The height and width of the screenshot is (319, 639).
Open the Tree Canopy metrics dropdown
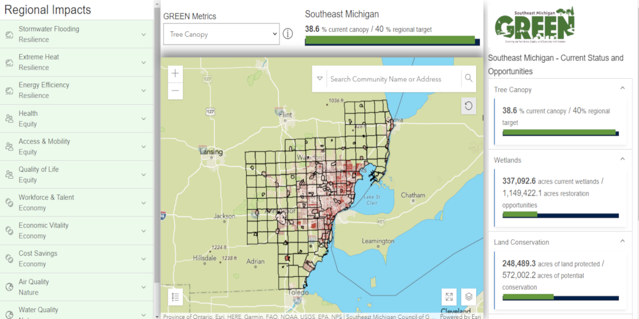222,33
